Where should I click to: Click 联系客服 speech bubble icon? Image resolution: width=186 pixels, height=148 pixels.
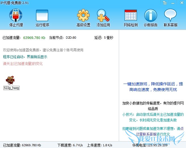click(x=170, y=15)
